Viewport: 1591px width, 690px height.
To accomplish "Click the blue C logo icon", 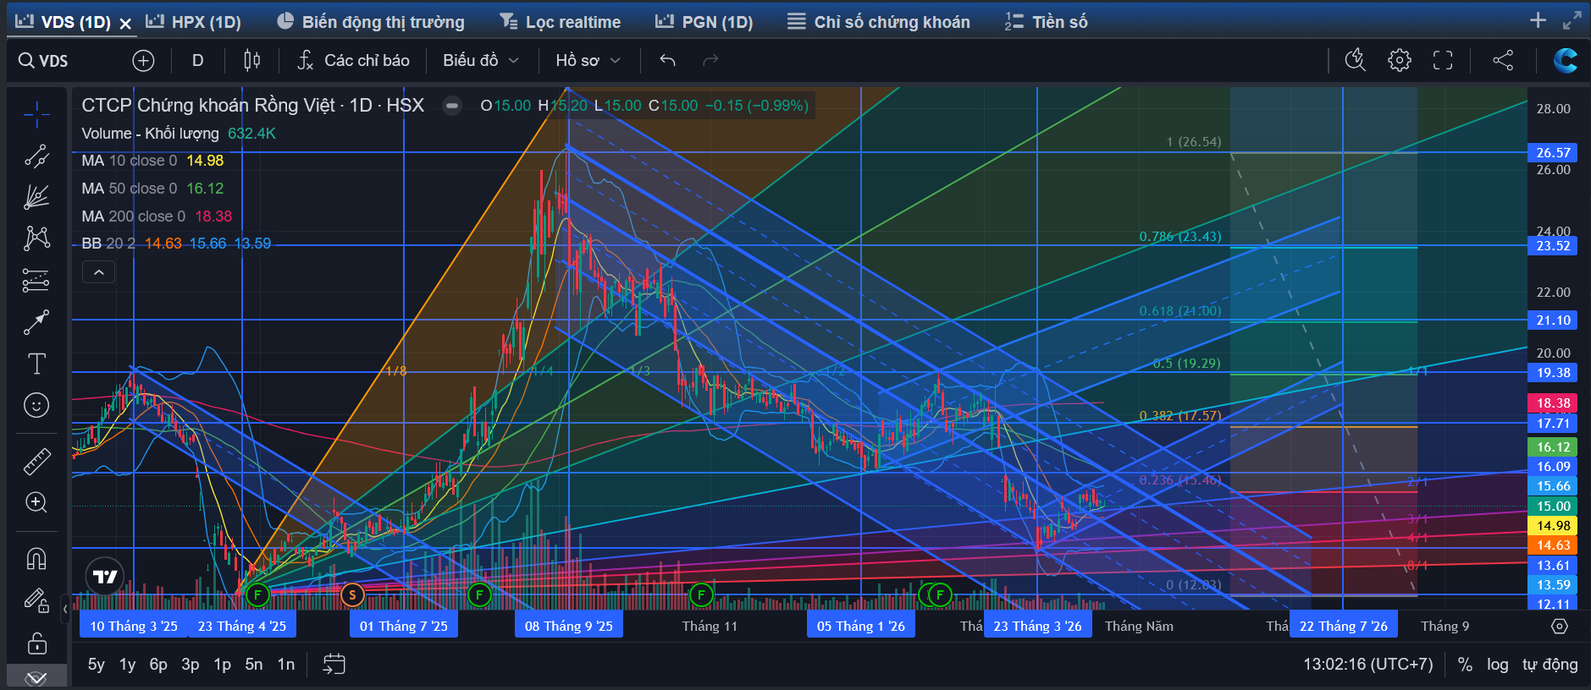I will pos(1565,60).
